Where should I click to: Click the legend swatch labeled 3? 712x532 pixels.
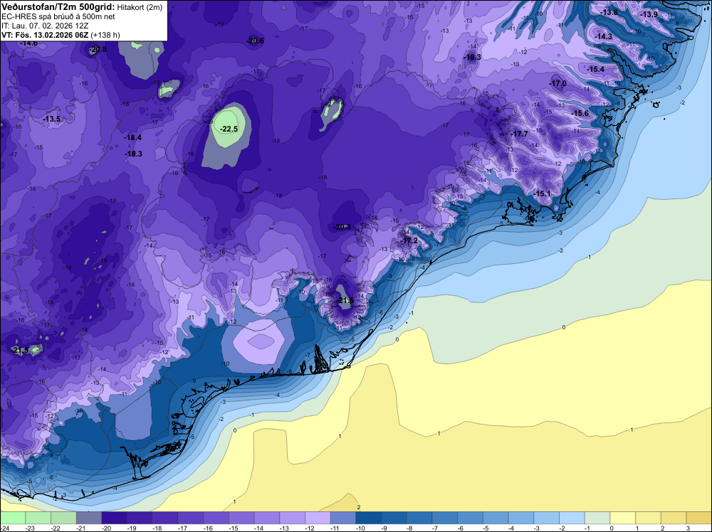tap(699, 518)
